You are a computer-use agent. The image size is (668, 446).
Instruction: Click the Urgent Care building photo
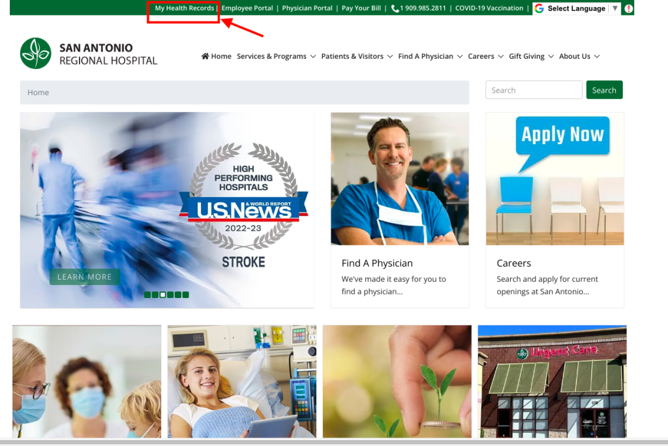552,381
